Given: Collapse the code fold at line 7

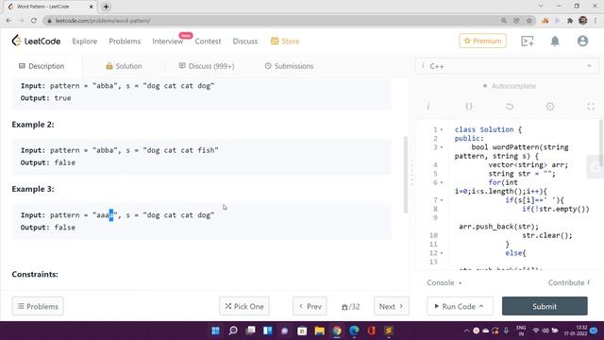Looking at the screenshot, I should coord(442,200).
